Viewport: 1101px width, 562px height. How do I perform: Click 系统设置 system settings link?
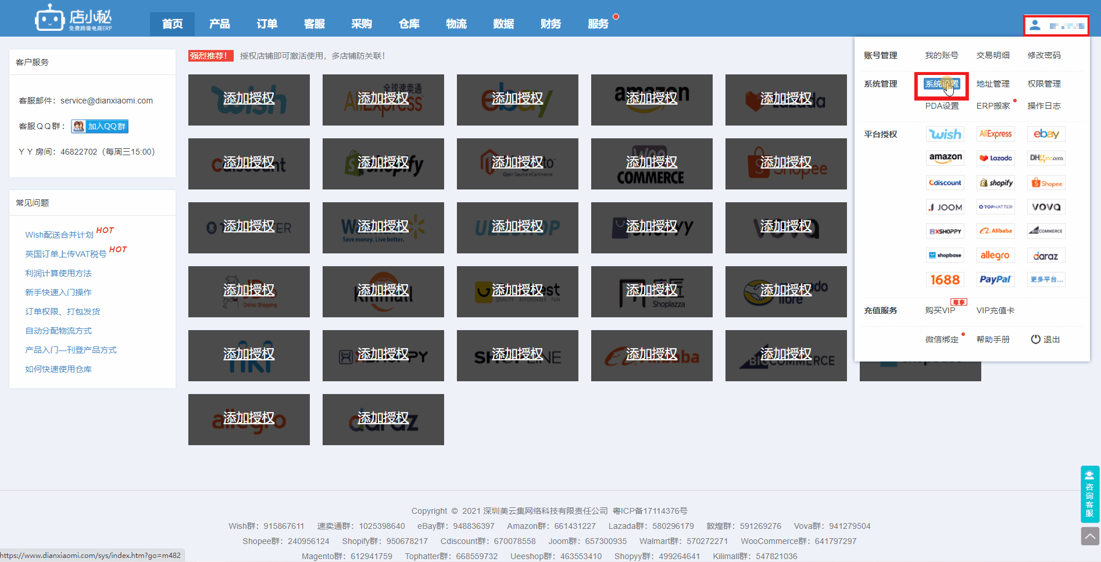point(942,84)
